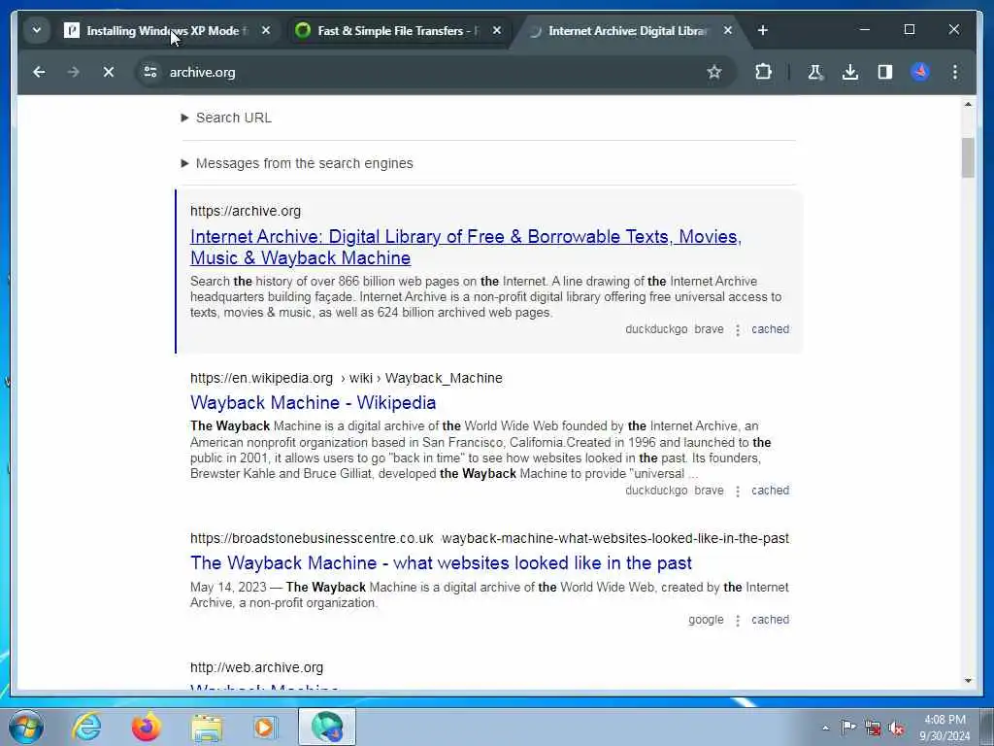Close the Installing Windows XP Mode tab

[x=266, y=30]
